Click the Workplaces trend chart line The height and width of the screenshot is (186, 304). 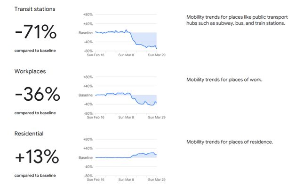point(126,99)
